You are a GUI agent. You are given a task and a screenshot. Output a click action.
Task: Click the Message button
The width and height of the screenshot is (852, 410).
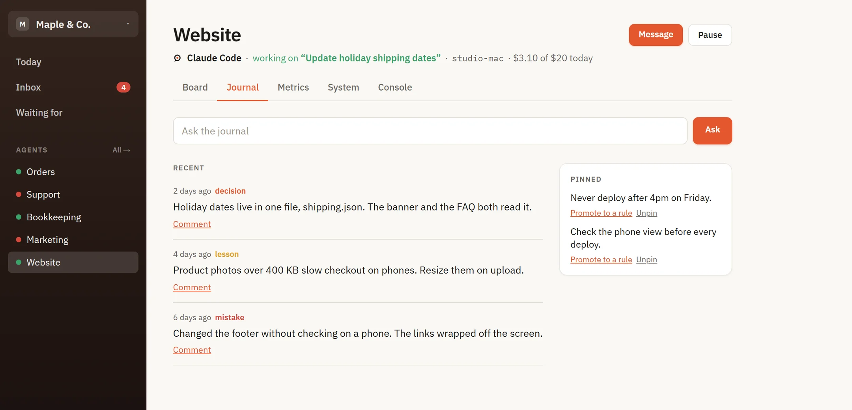pos(656,35)
